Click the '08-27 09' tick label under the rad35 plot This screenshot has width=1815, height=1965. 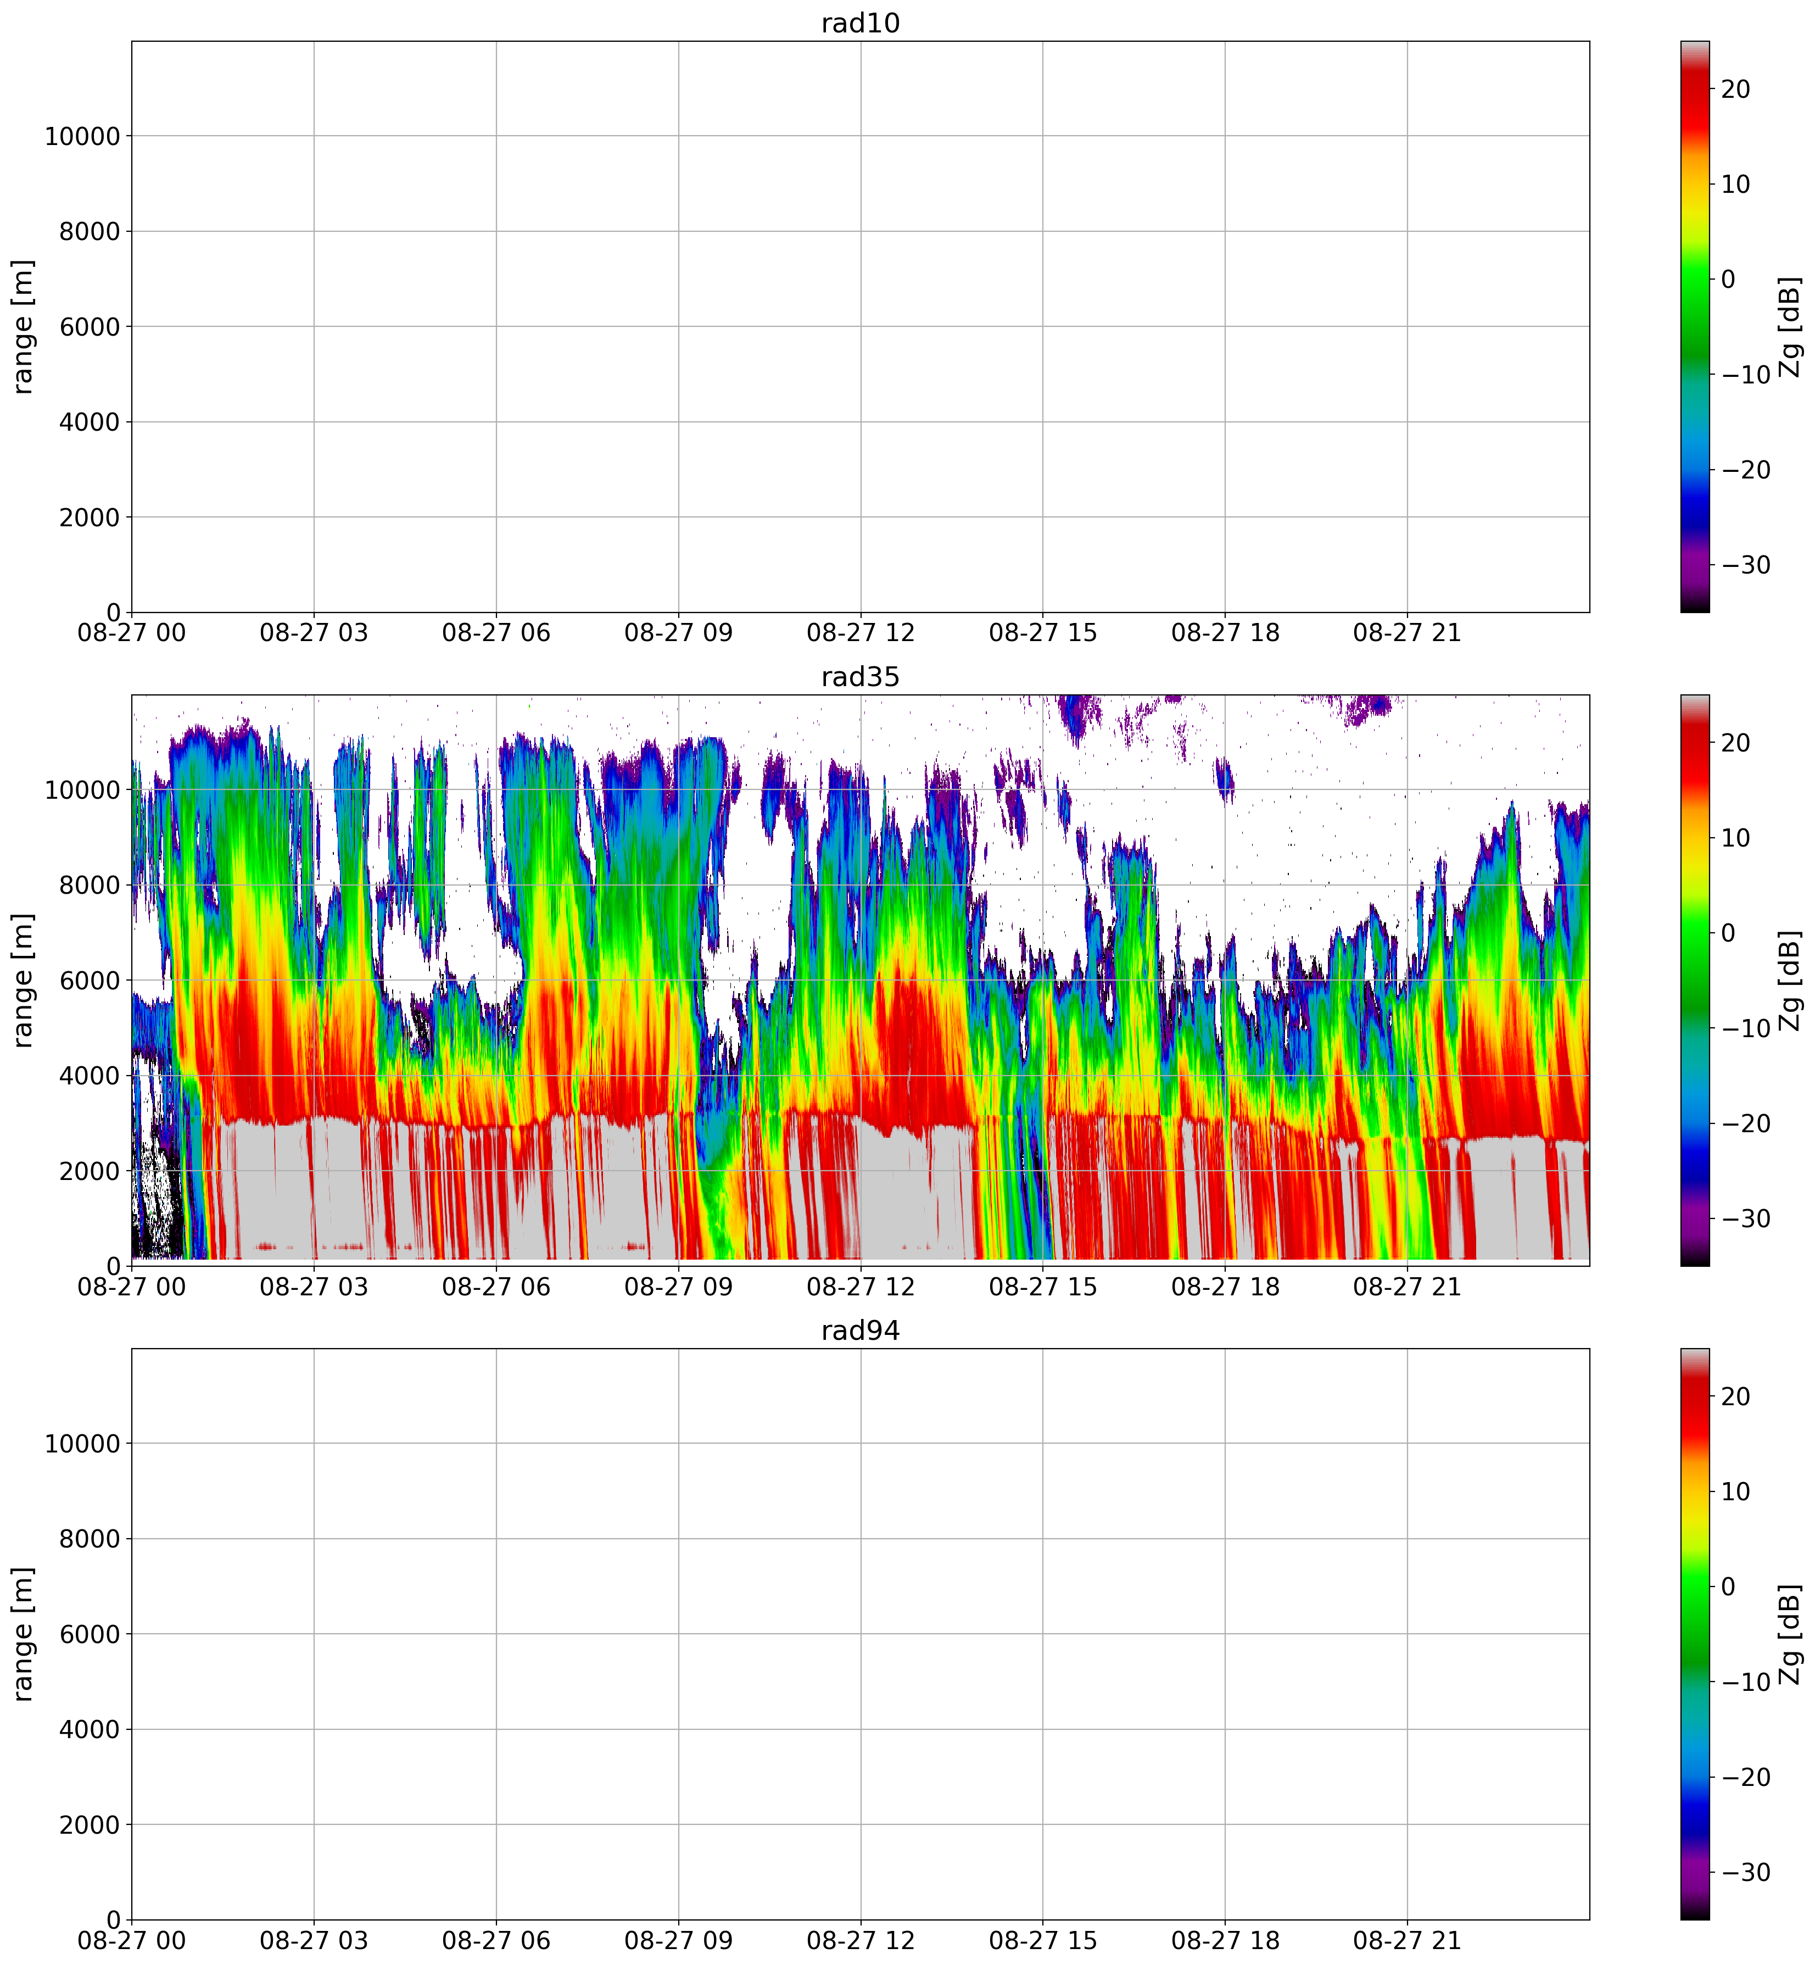(x=678, y=1287)
